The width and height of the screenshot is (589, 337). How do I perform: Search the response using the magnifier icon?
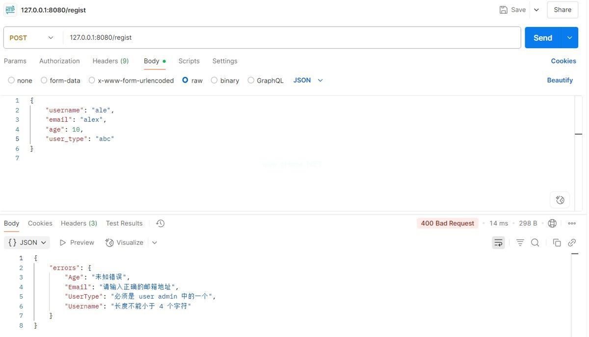coord(535,243)
